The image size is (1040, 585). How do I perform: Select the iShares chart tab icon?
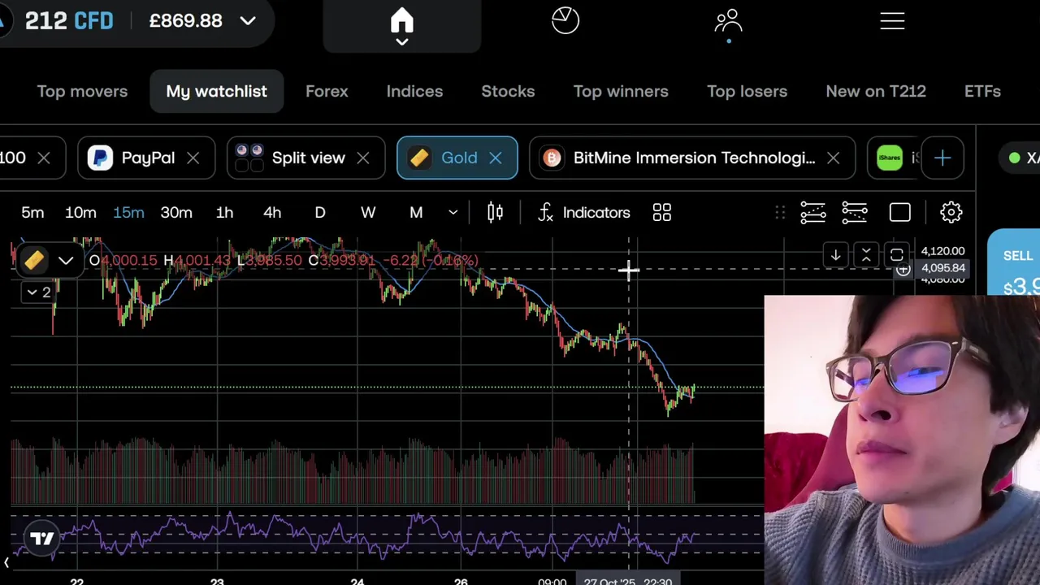pyautogui.click(x=890, y=158)
